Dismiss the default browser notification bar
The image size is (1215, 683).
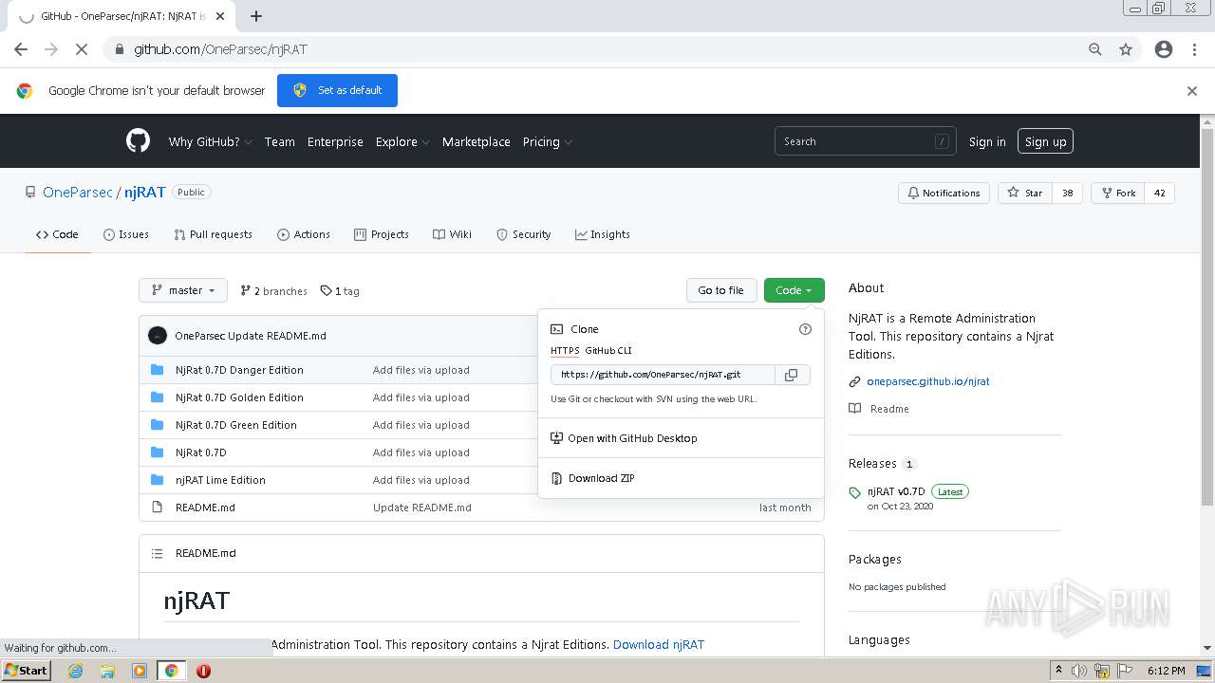point(1192,91)
